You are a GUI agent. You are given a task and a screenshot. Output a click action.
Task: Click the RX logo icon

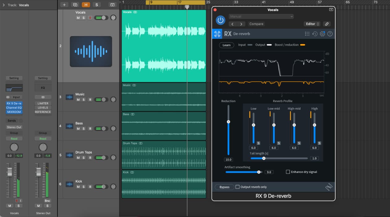click(217, 34)
